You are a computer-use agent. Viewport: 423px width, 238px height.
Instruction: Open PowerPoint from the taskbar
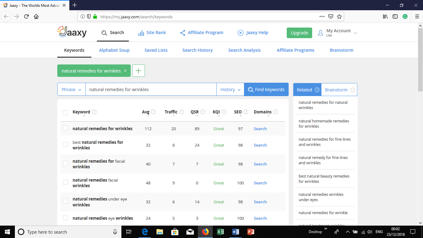click(x=251, y=232)
